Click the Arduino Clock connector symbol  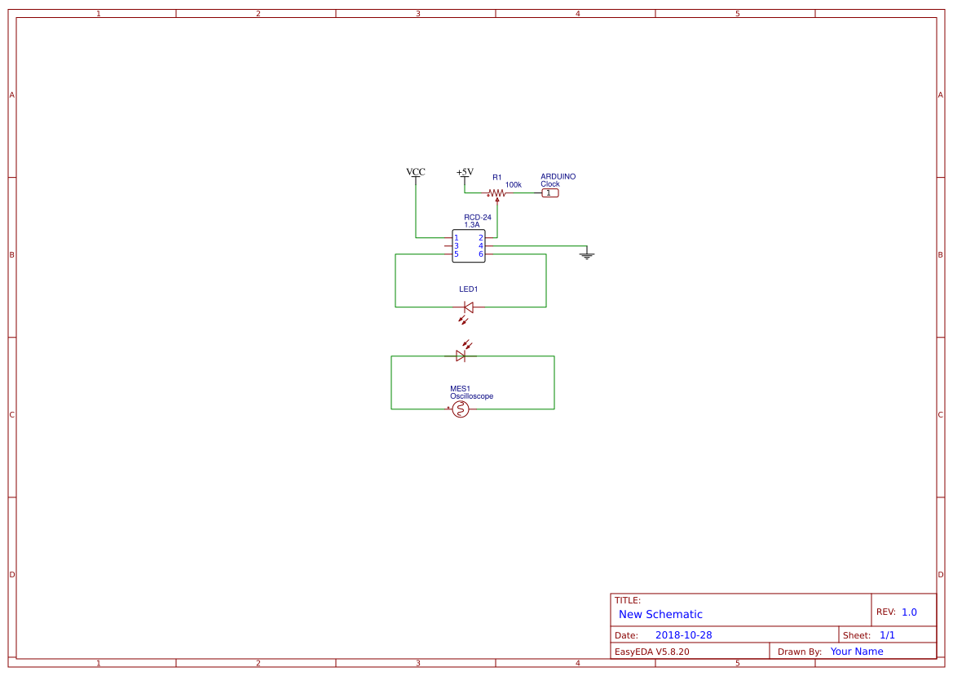pyautogui.click(x=550, y=193)
